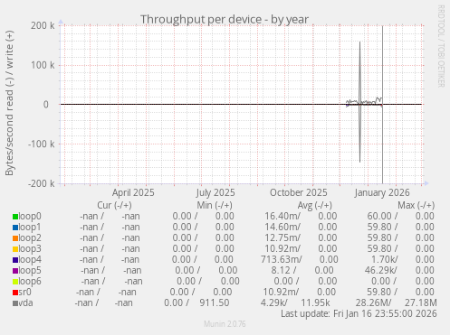
Task: Click the '100 k' y-axis label
Action: pyautogui.click(x=43, y=65)
